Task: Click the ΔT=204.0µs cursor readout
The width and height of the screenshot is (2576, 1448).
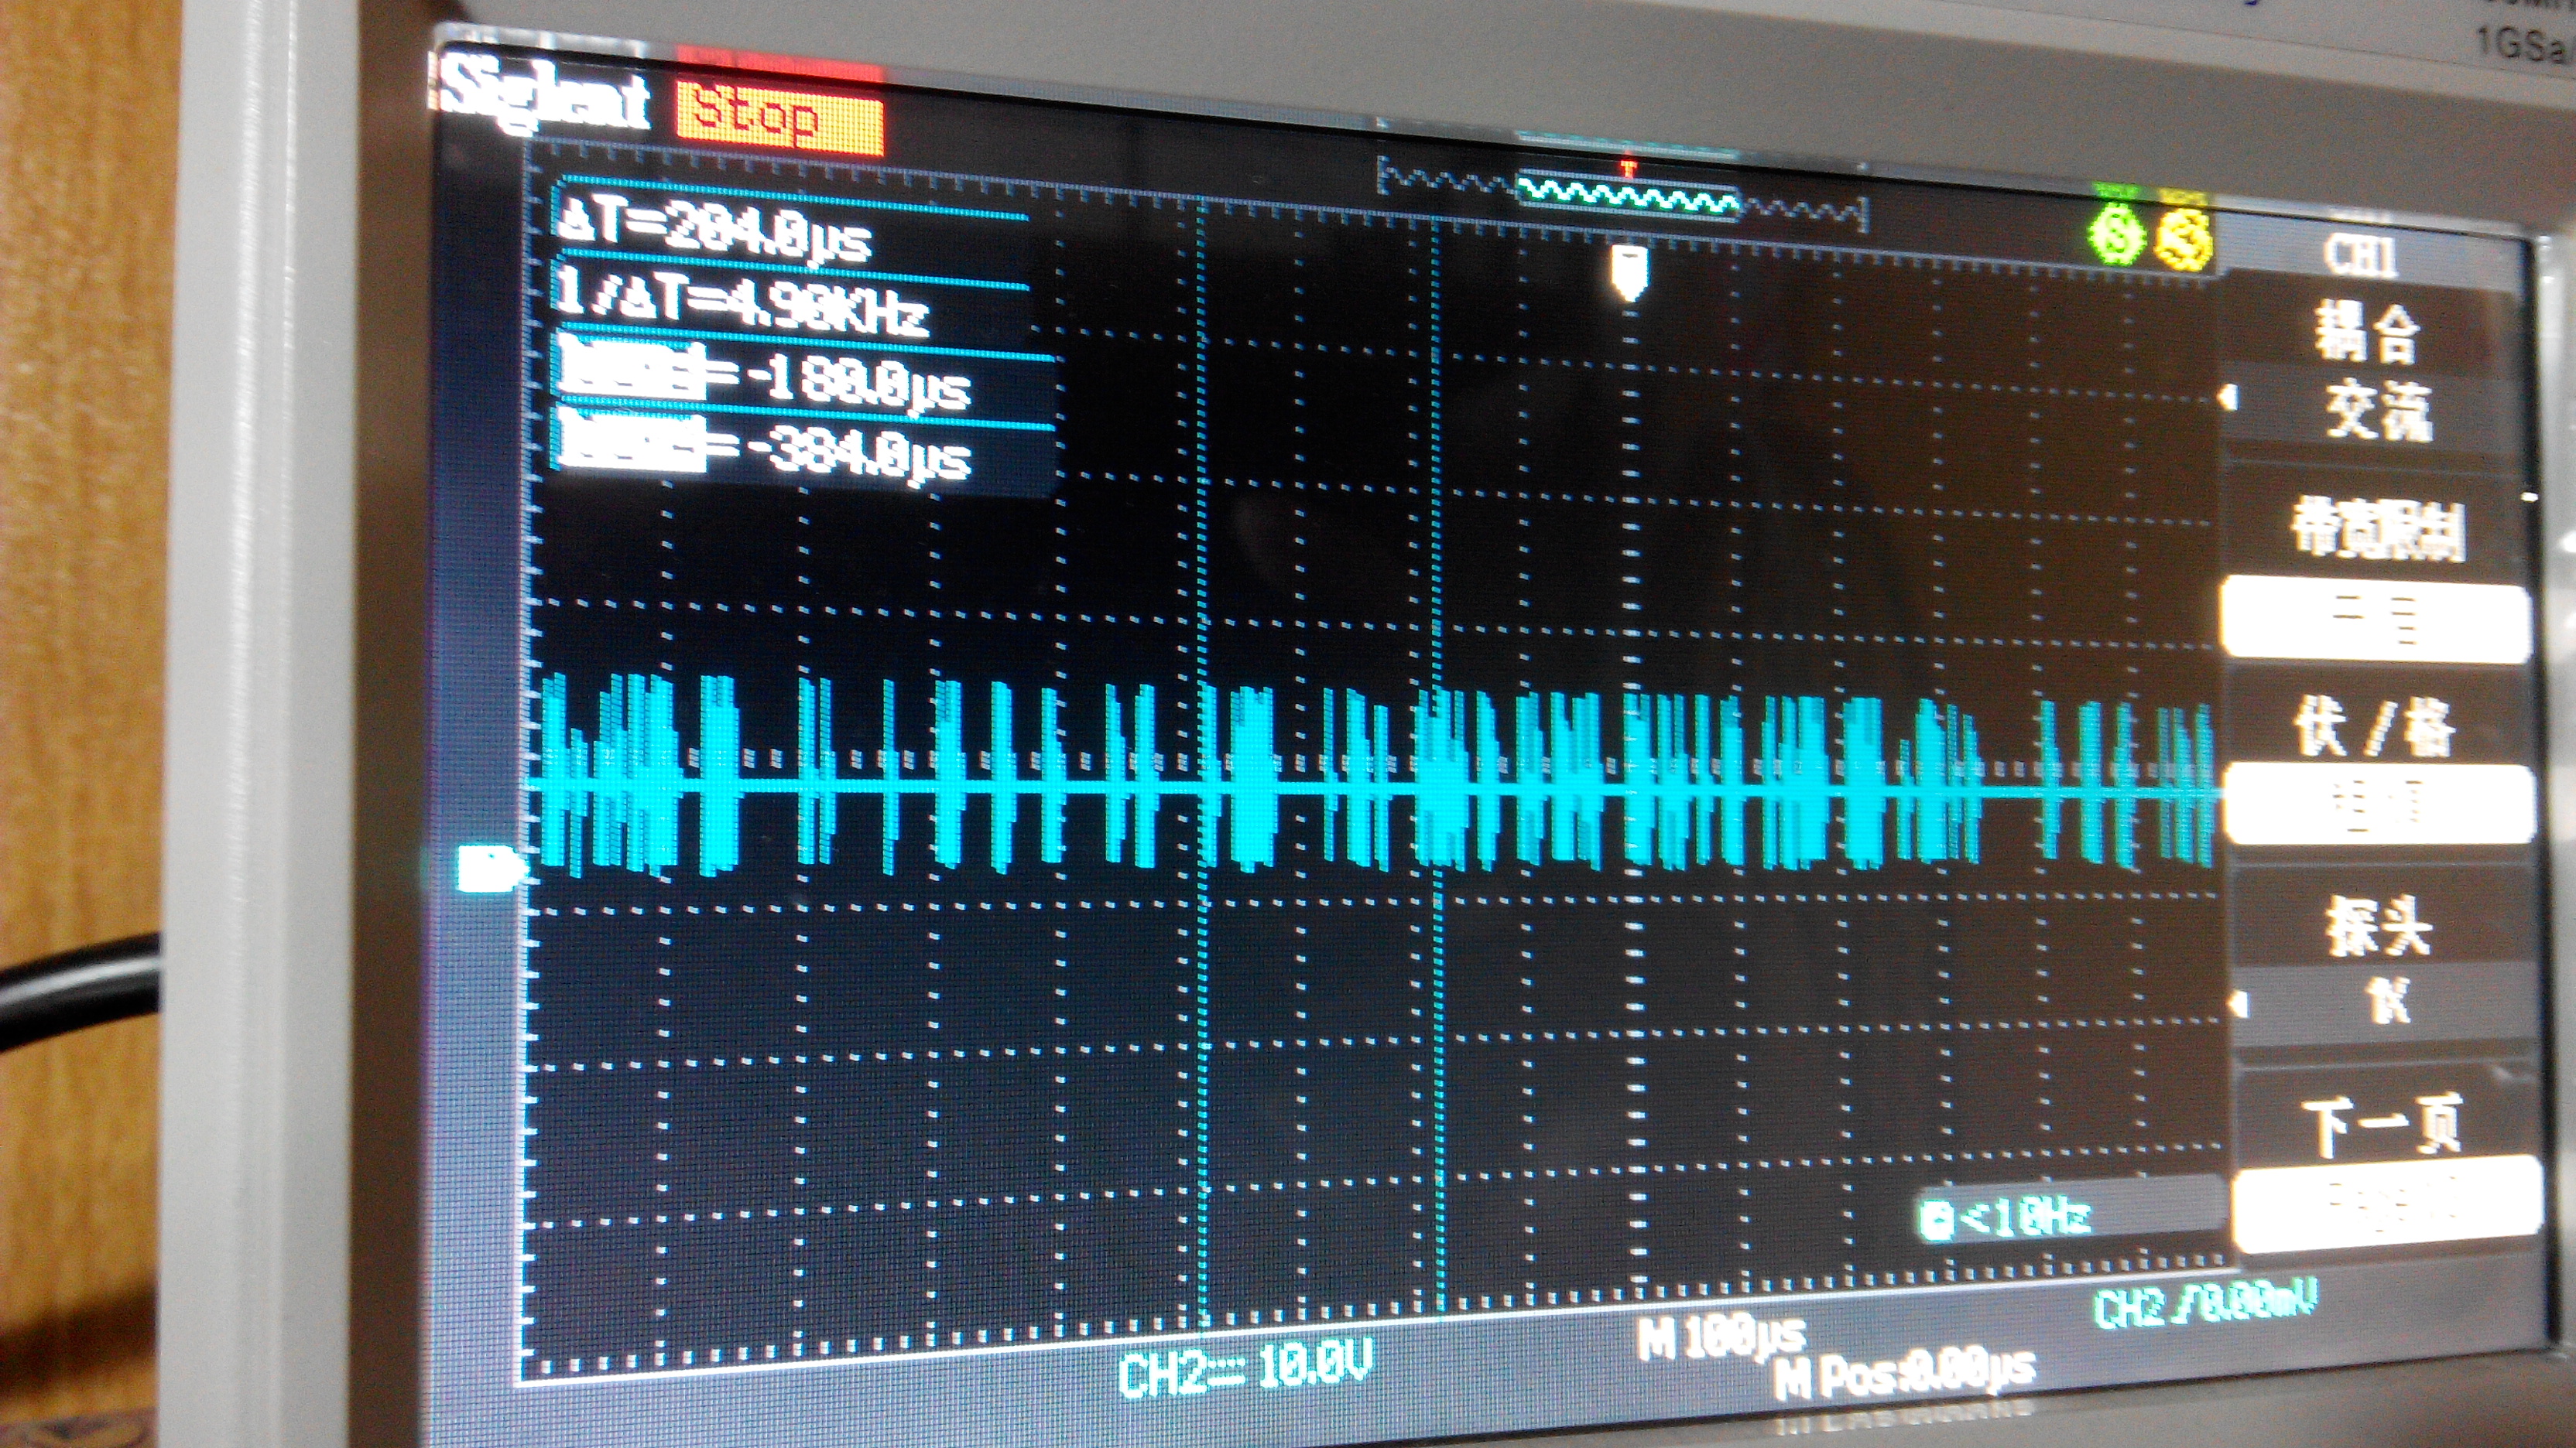Action: (715, 232)
